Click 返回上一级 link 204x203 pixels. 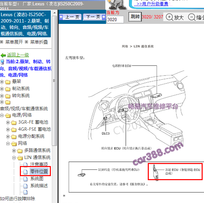(18, 55)
